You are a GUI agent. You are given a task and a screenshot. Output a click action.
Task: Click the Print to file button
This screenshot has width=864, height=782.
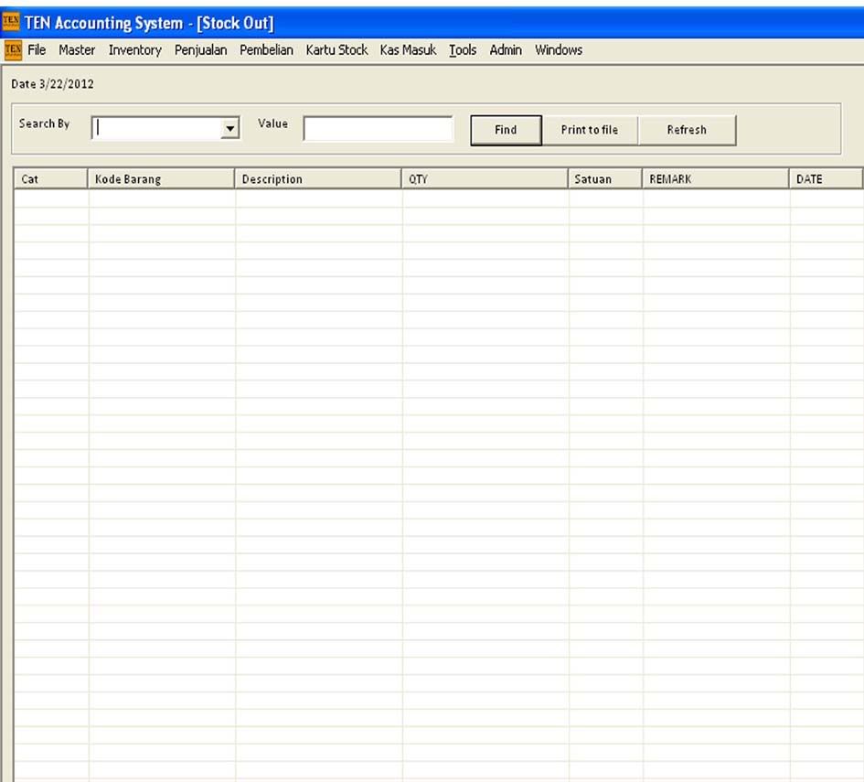coord(590,130)
